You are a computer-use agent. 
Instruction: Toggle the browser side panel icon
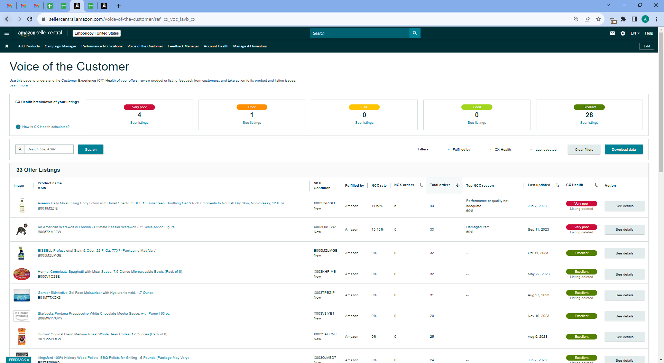(x=634, y=19)
